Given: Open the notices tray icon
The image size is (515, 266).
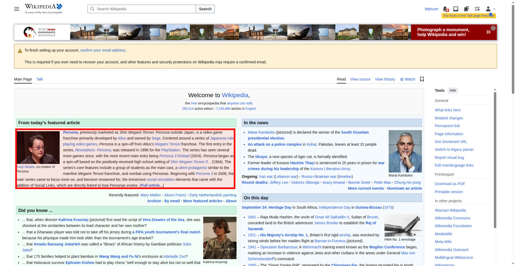Looking at the screenshot, I should pyautogui.click(x=456, y=9).
